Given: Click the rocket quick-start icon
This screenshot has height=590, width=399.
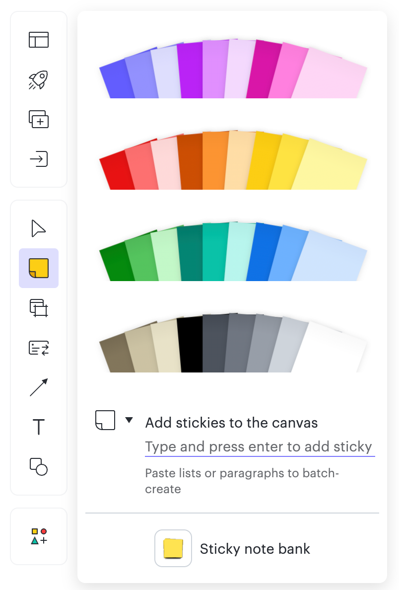Looking at the screenshot, I should (x=39, y=80).
